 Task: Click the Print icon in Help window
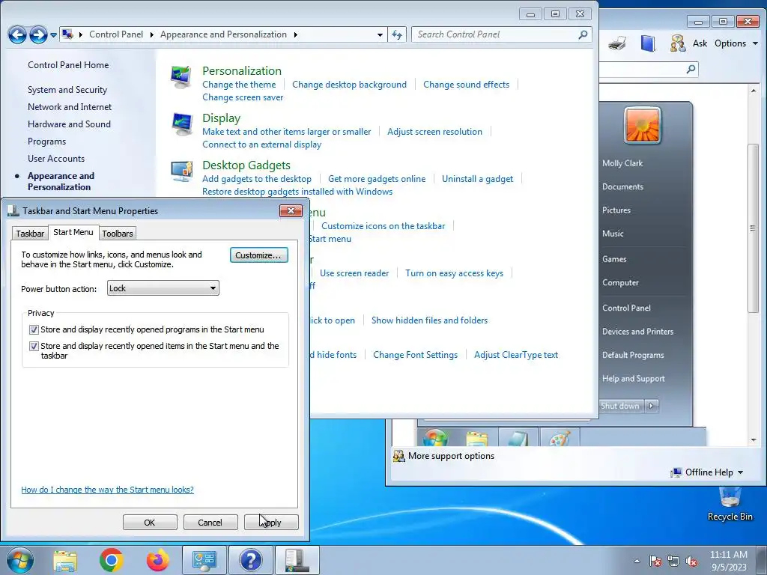617,43
